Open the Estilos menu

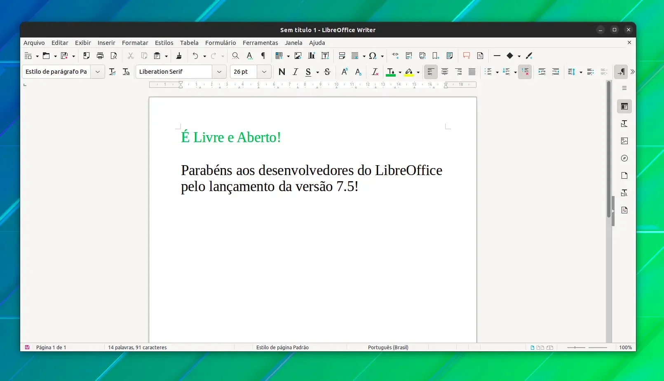click(164, 43)
